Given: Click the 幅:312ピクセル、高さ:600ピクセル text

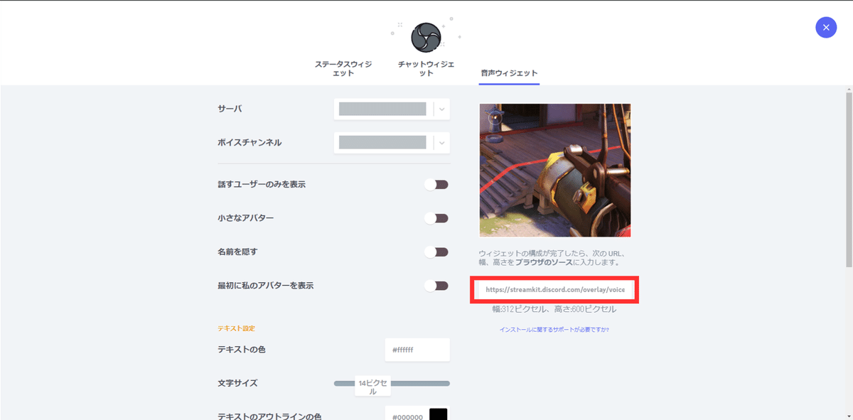Looking at the screenshot, I should (x=554, y=310).
